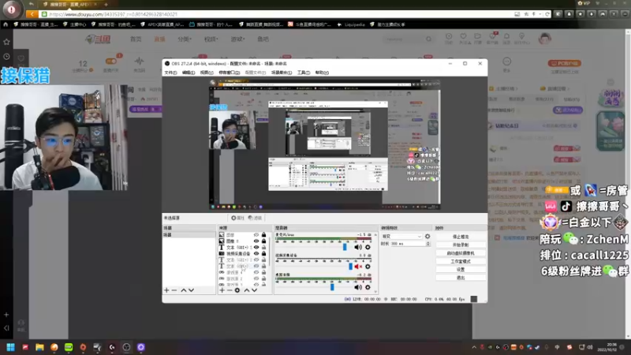
Task: Toggle lock on the 视频采集设备 source
Action: click(263, 253)
